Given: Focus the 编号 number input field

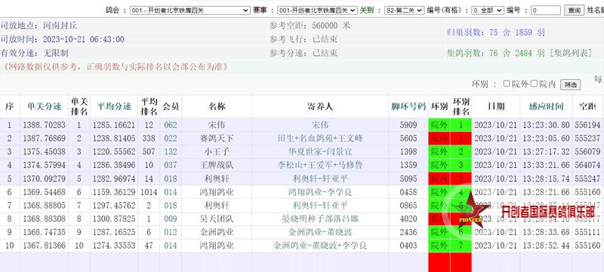Looking at the screenshot, I should (x=545, y=11).
